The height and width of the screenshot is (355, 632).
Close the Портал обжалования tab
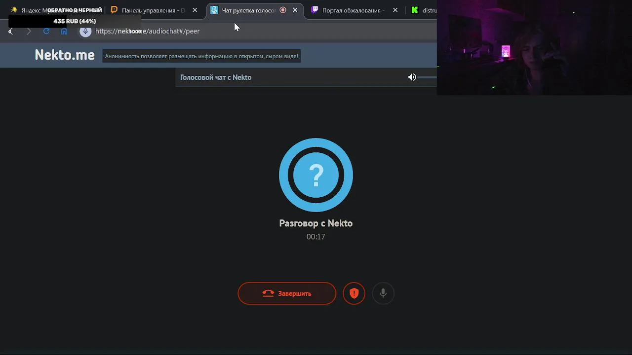click(395, 10)
